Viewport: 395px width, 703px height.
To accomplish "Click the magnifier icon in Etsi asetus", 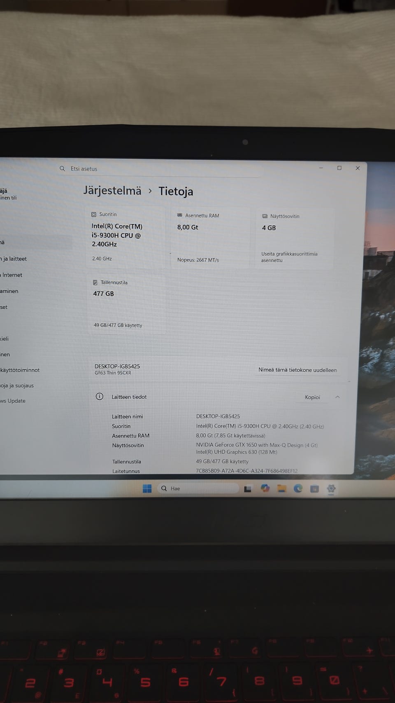I will [62, 168].
